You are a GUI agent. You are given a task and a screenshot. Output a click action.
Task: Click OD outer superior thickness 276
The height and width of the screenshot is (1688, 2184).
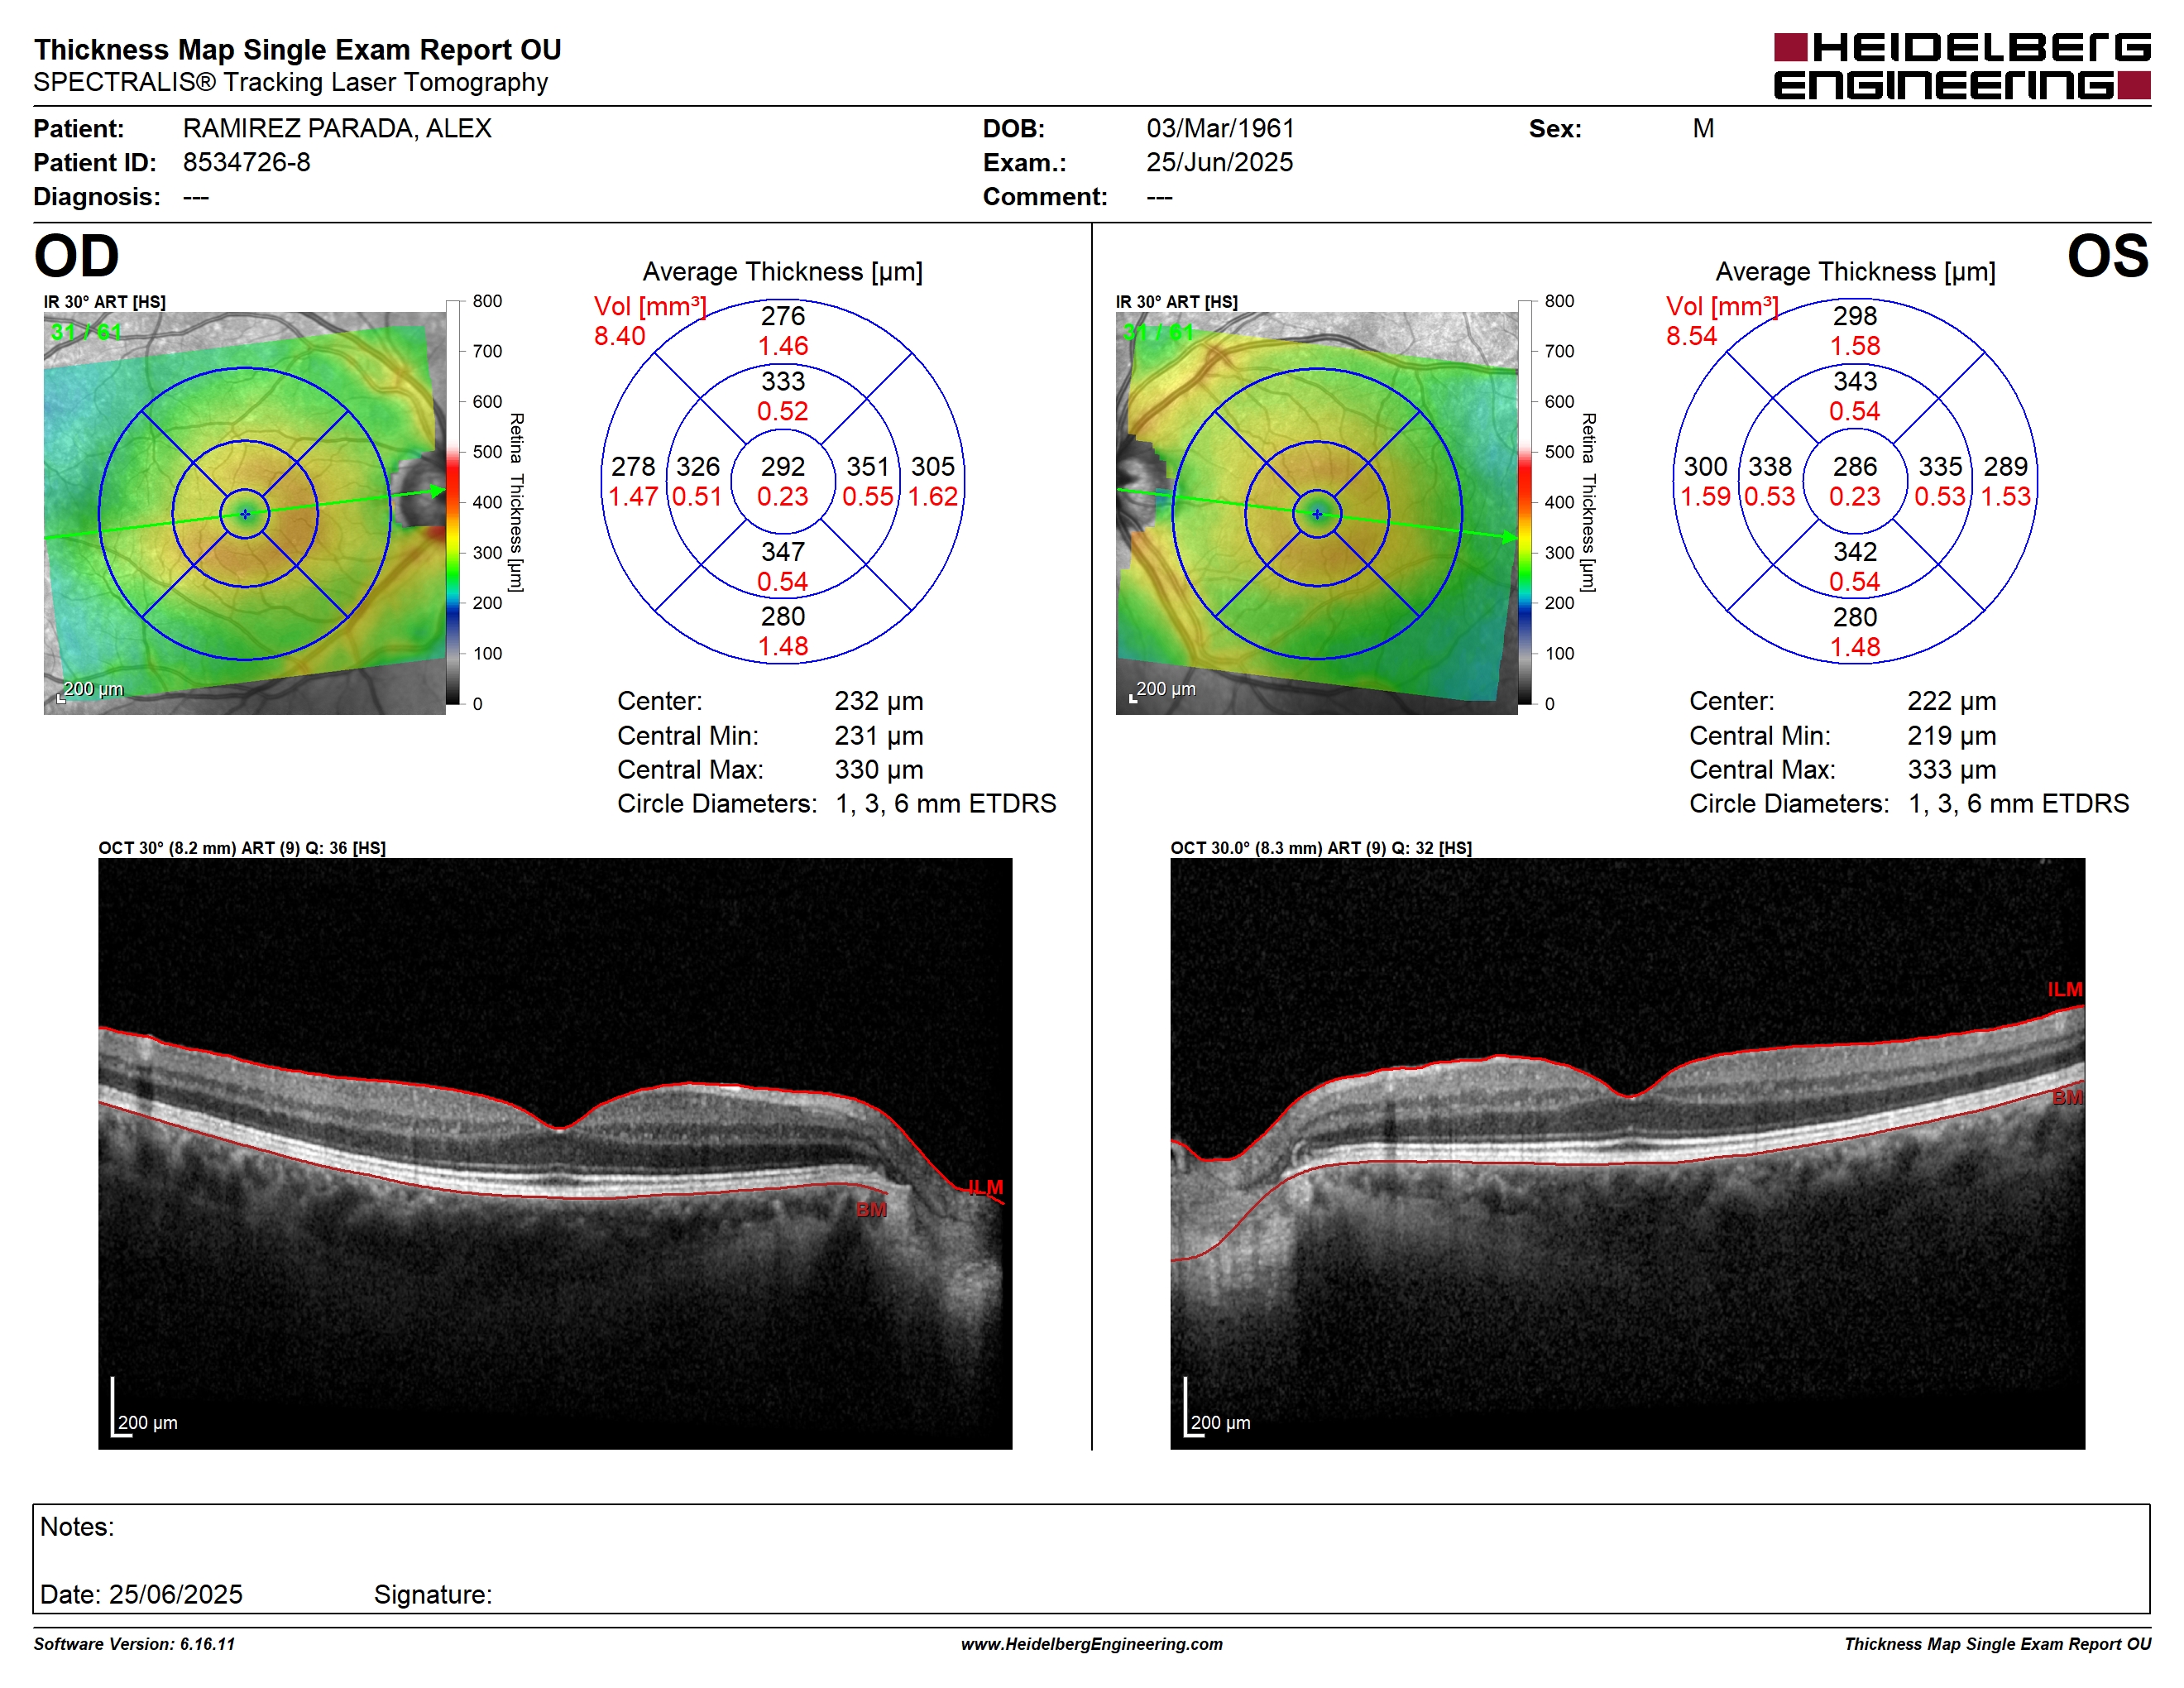783,316
